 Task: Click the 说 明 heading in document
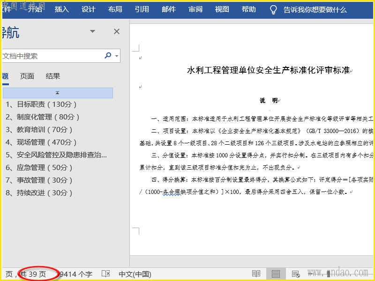[x=269, y=101]
